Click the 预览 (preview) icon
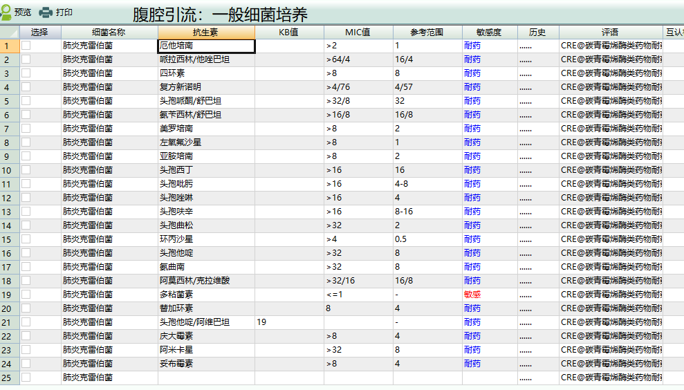Image resolution: width=684 pixels, height=390 pixels. tap(6, 12)
